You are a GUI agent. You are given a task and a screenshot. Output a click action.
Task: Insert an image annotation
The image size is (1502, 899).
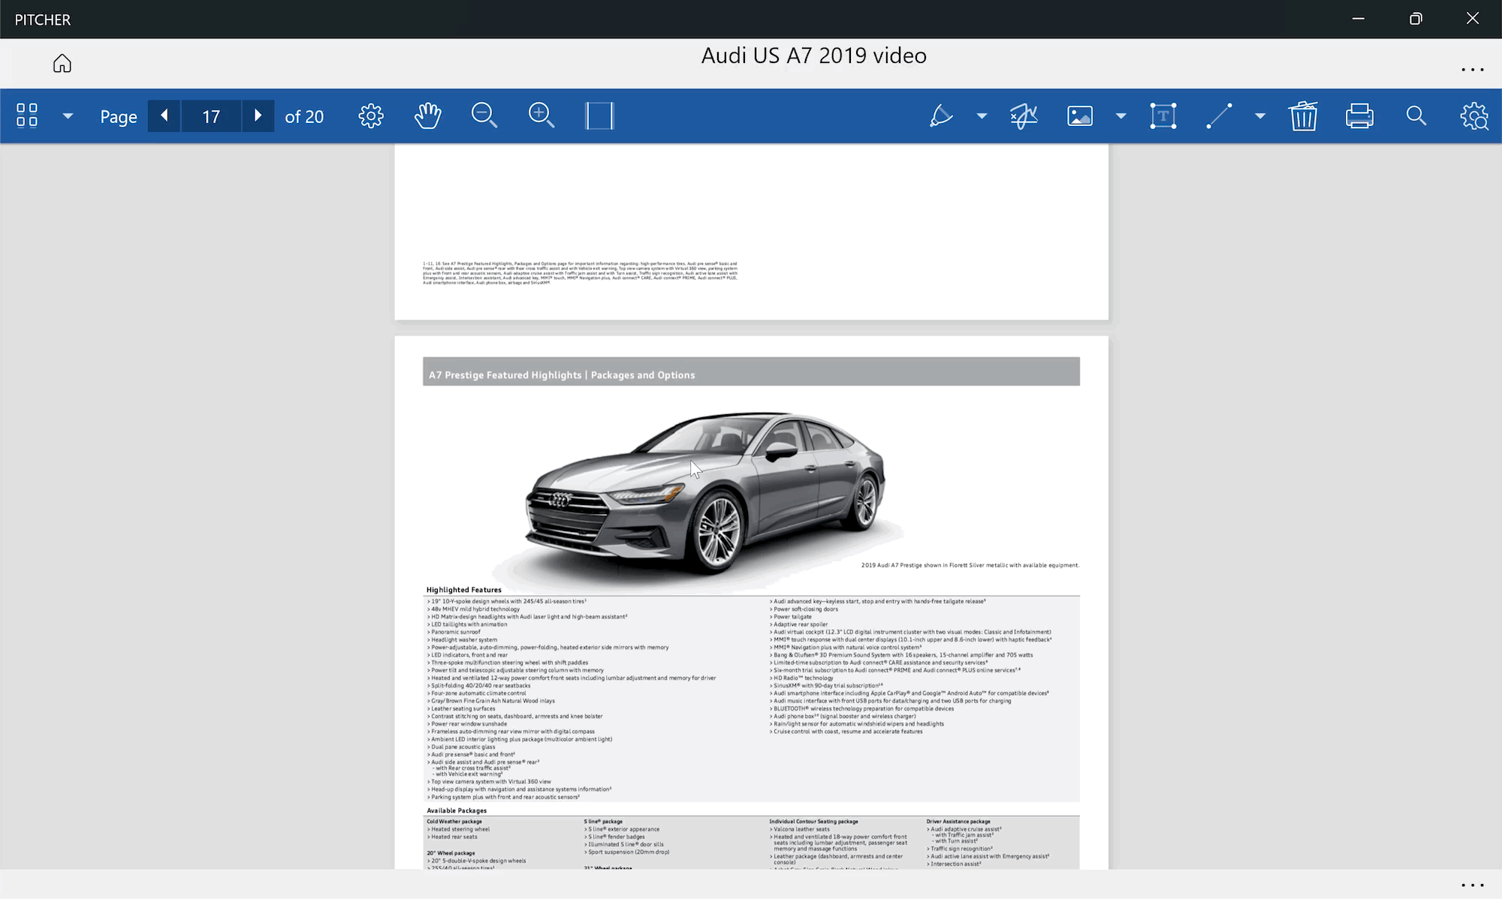pyautogui.click(x=1080, y=116)
